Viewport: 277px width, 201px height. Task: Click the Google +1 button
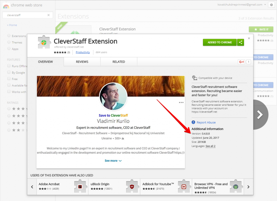242,62
